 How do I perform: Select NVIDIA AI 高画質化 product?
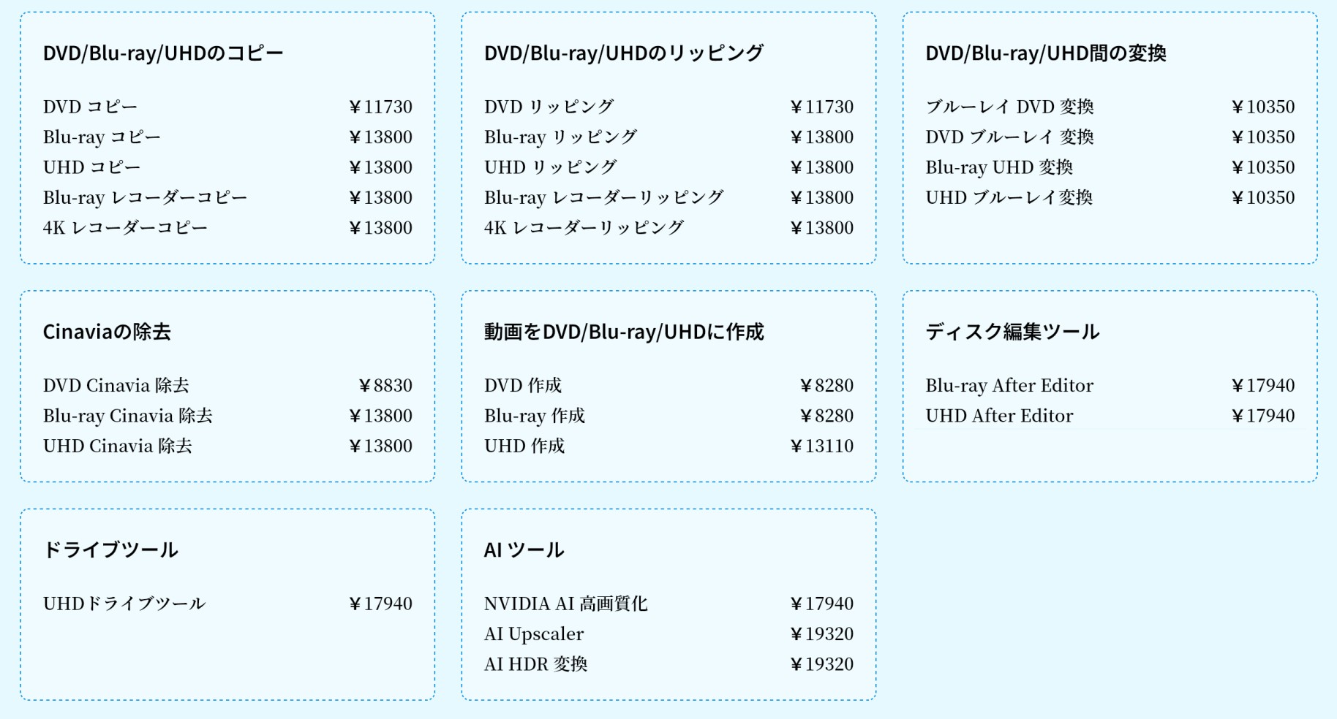(668, 604)
